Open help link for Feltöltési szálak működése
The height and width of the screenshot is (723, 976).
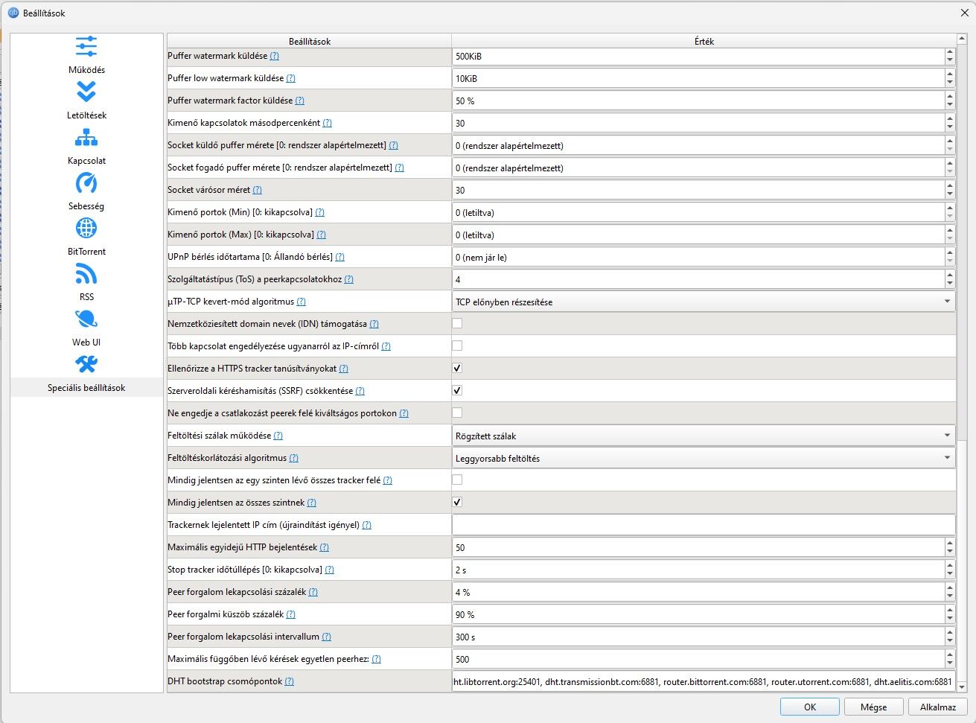(278, 436)
